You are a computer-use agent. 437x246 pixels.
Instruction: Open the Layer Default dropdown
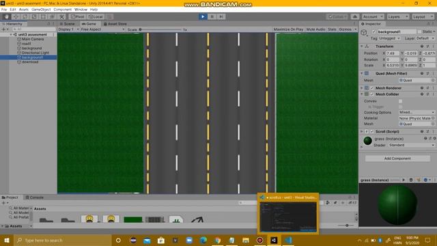pos(425,38)
